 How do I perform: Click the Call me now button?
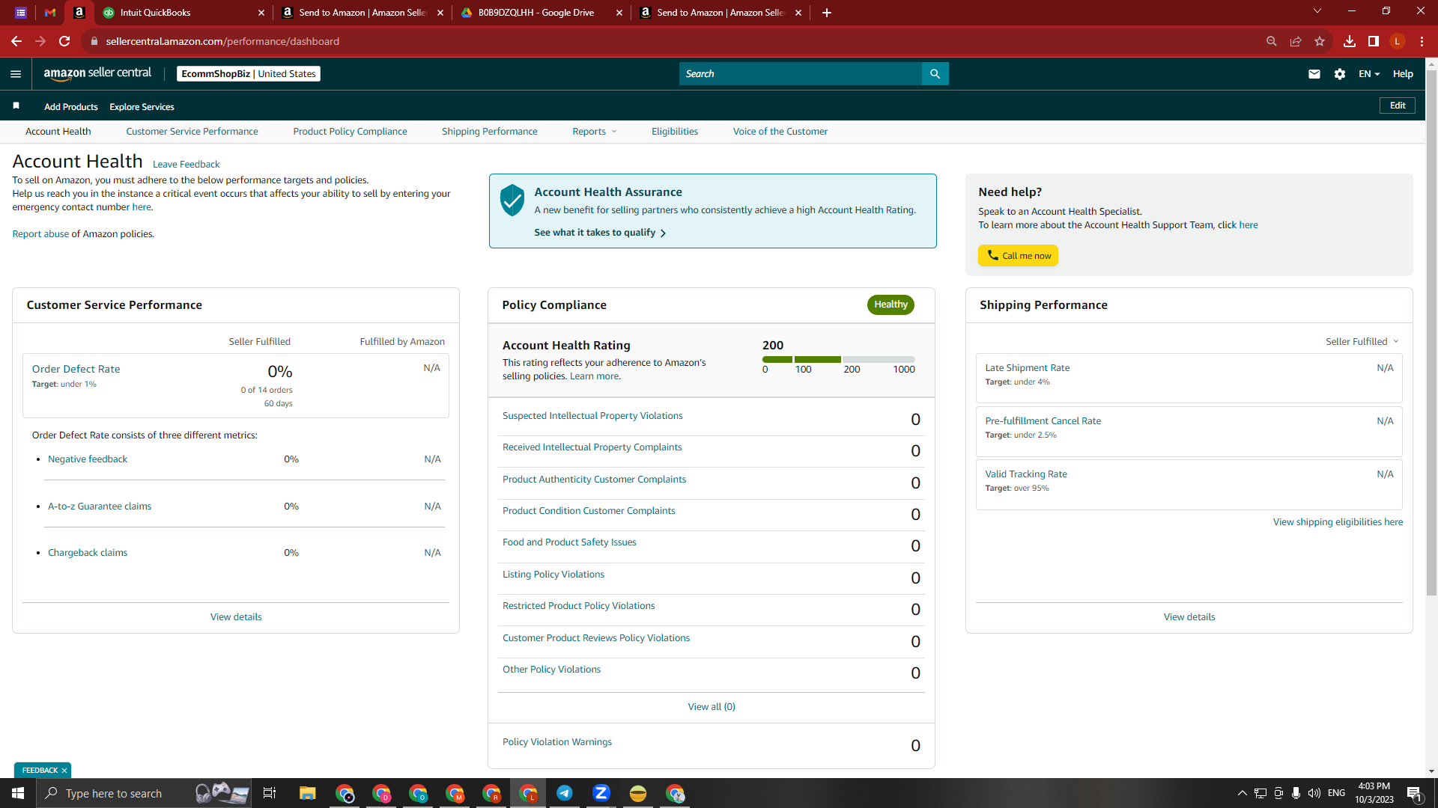click(1018, 255)
